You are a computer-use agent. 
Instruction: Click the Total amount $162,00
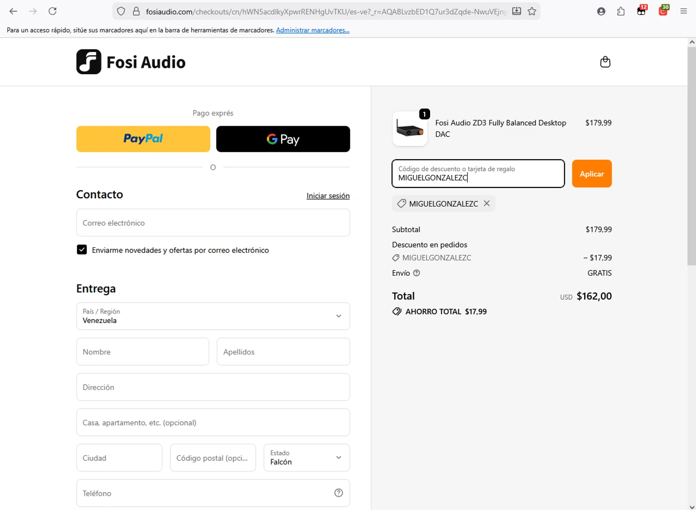tap(594, 296)
